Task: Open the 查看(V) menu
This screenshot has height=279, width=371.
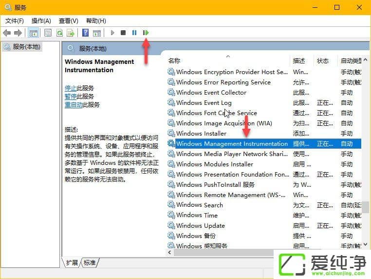Action: click(68, 21)
